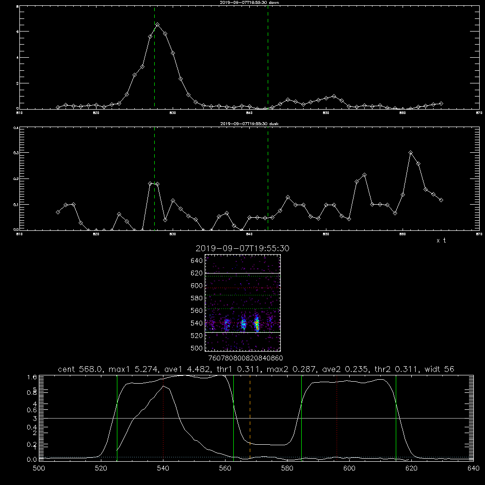Click the second green dashed line in dusk plot

point(268,179)
